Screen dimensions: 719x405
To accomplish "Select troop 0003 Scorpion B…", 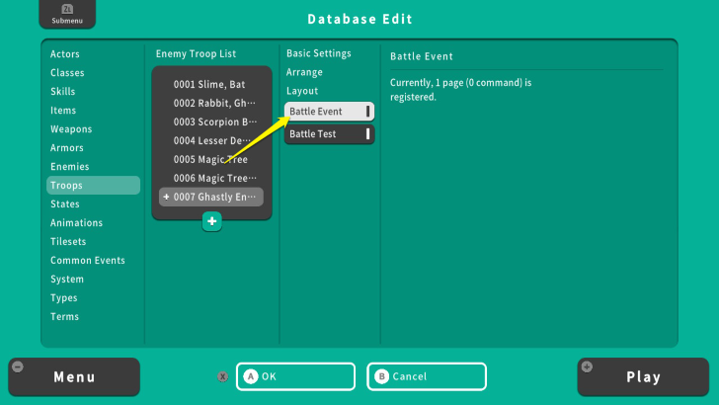I will (211, 121).
